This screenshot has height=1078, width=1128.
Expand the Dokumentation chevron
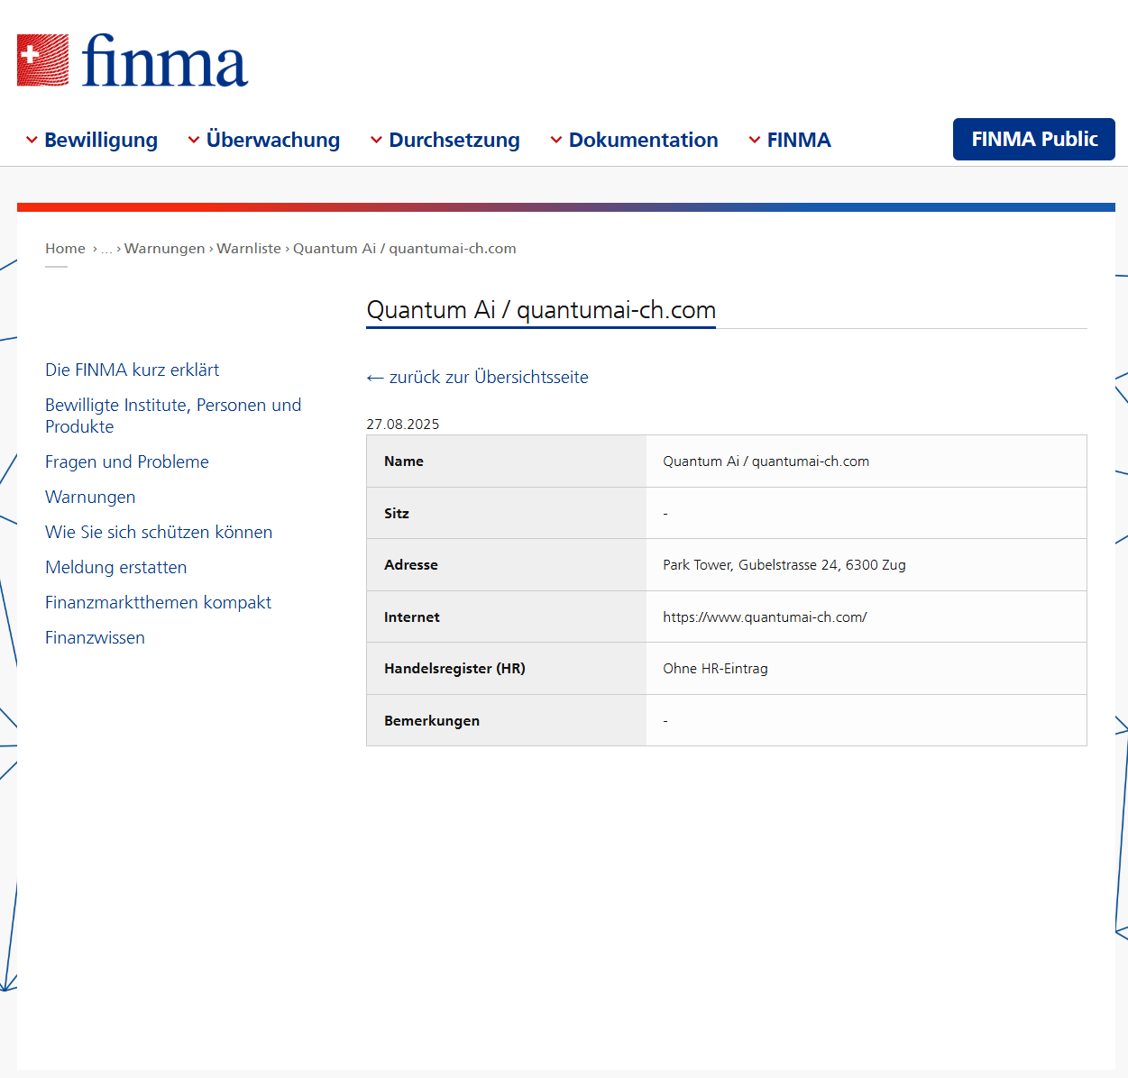click(x=556, y=140)
